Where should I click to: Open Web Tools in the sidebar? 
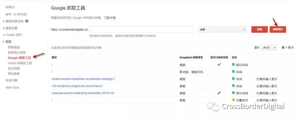point(12,87)
